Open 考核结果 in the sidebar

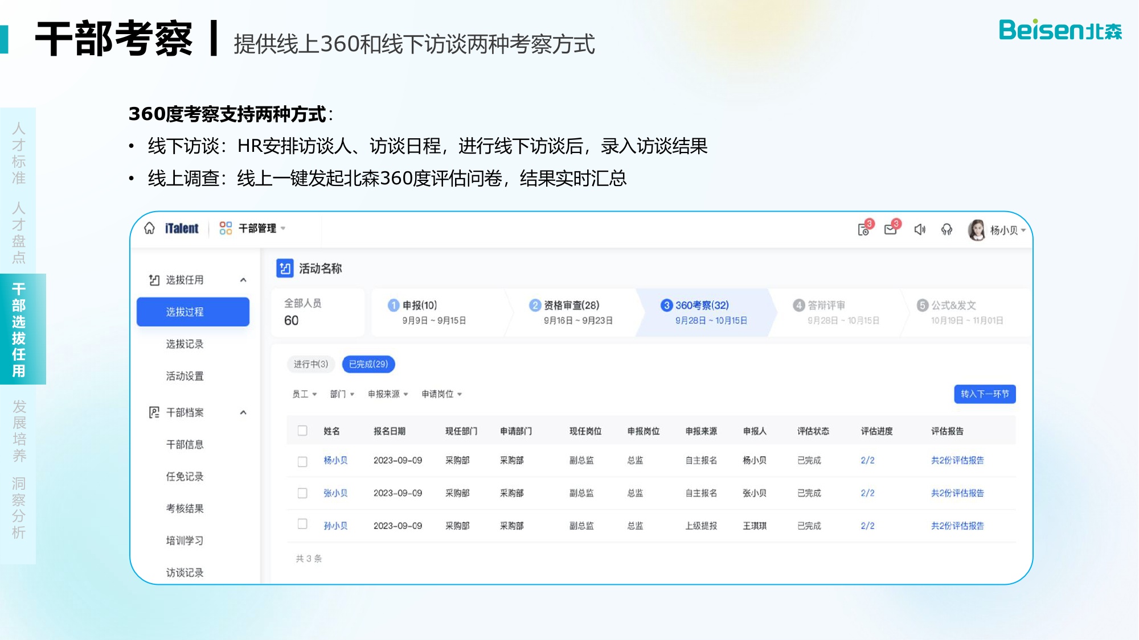tap(185, 509)
